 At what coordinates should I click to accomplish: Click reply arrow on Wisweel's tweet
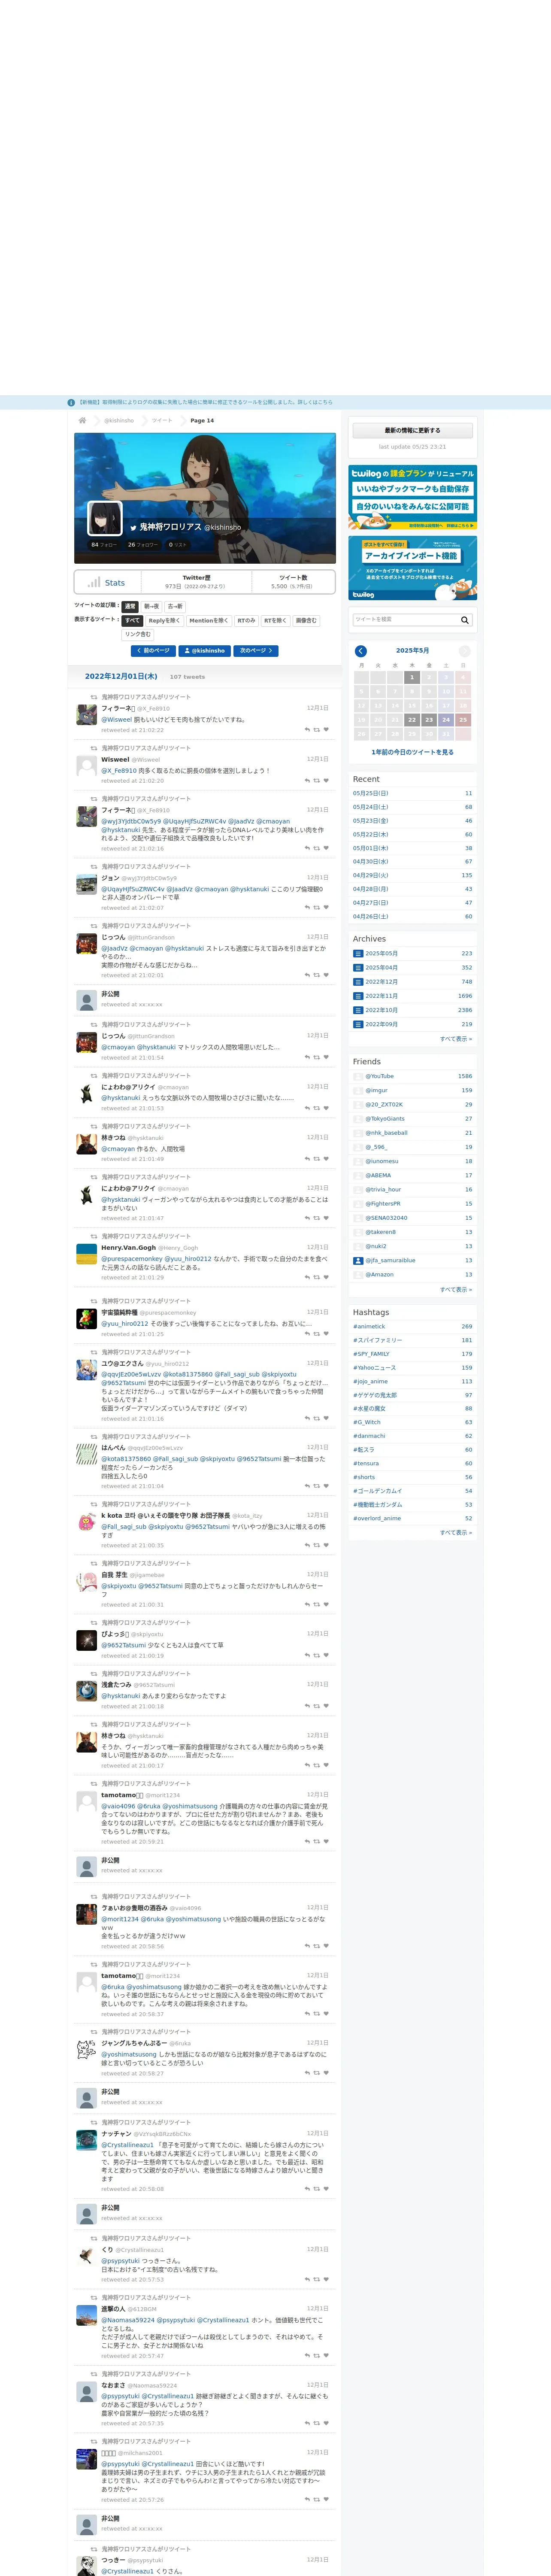[x=307, y=780]
